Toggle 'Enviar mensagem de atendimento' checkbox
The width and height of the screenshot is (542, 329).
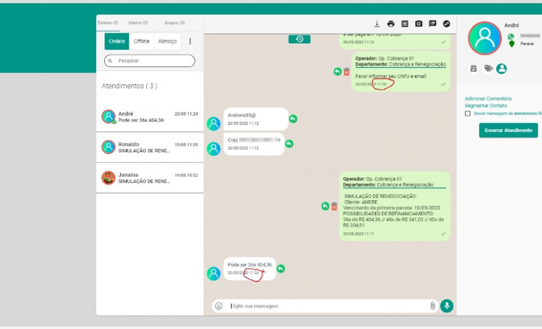(x=468, y=113)
